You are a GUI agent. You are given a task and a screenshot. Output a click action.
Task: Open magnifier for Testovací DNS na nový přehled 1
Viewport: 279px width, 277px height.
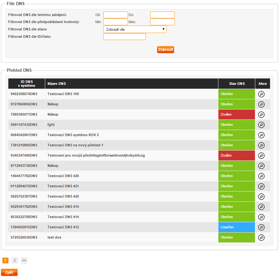click(x=261, y=145)
